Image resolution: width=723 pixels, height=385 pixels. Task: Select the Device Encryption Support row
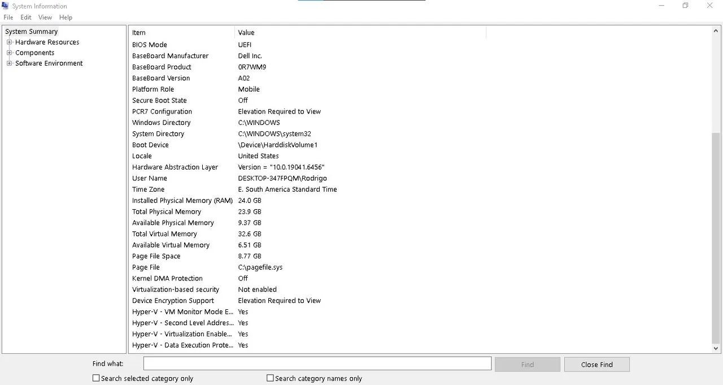pyautogui.click(x=420, y=301)
